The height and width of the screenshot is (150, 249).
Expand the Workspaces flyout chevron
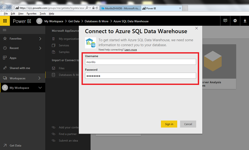(39, 78)
